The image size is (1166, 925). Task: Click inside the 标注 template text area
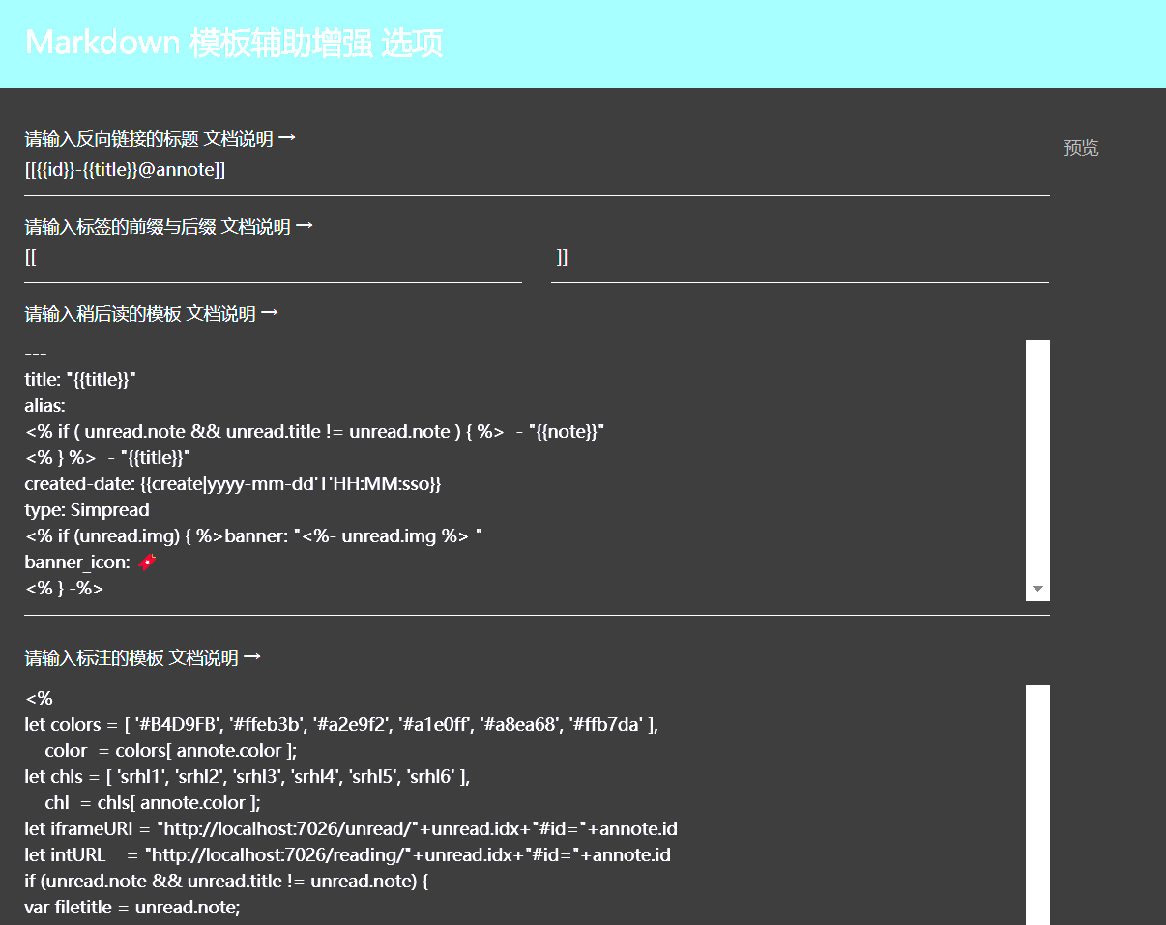pyautogui.click(x=524, y=805)
